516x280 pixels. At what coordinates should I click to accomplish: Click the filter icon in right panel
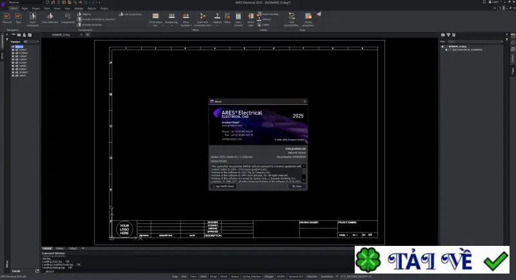point(448,35)
